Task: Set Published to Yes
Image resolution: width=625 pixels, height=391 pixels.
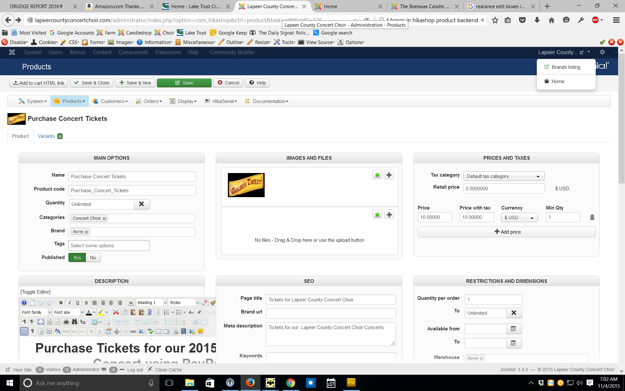Action: [x=77, y=257]
